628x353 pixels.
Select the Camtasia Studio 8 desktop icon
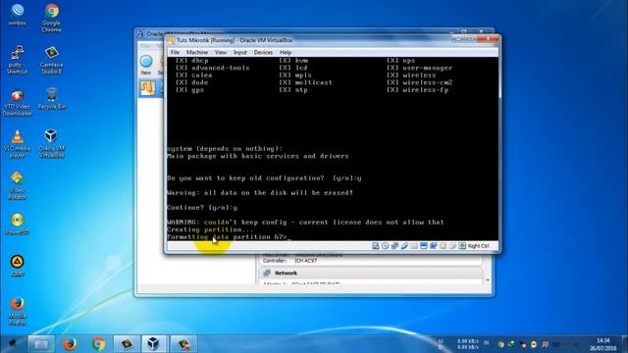click(52, 60)
